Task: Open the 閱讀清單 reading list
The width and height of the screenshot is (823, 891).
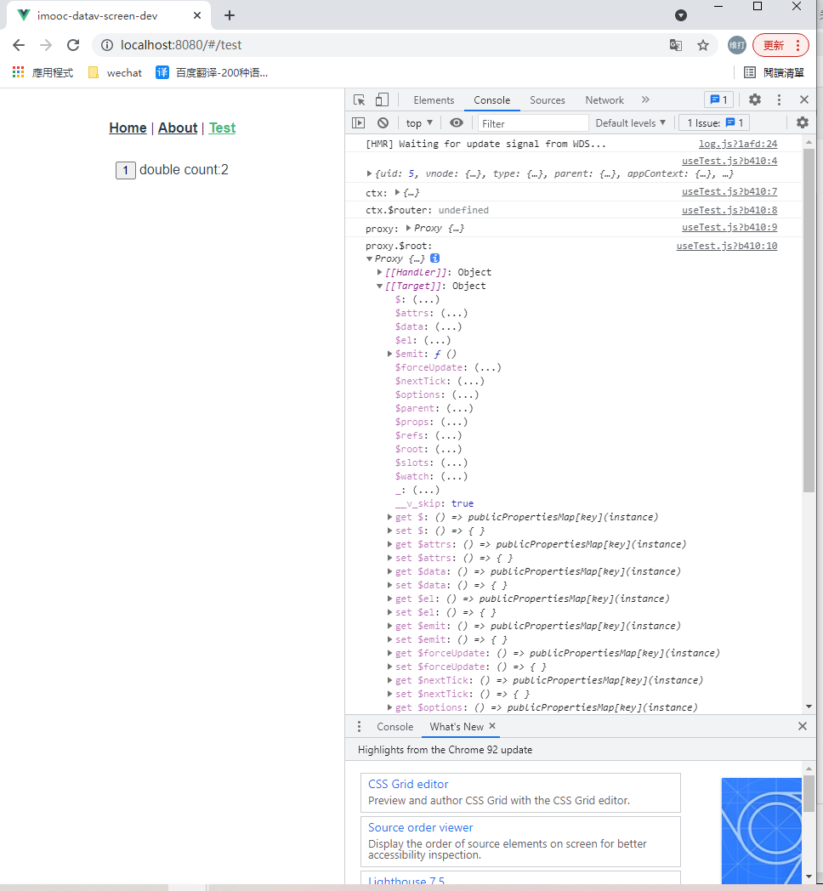Action: coord(775,73)
